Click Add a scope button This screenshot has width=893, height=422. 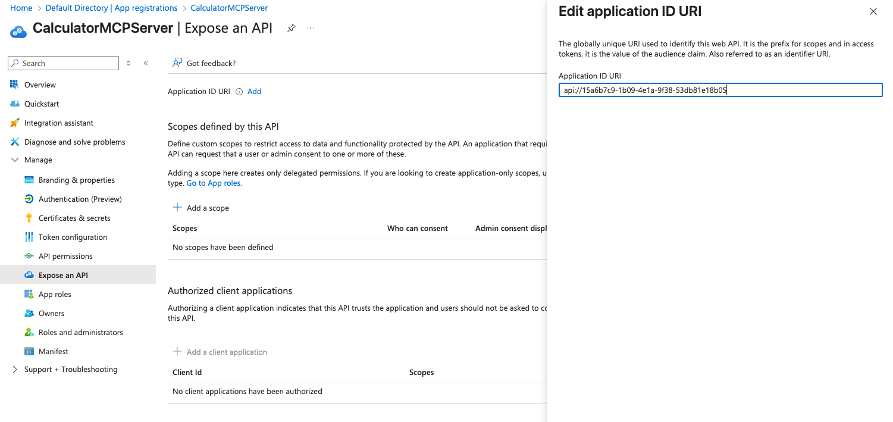click(x=200, y=208)
